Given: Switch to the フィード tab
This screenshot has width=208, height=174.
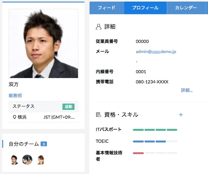Looking at the screenshot, I should 107,8.
